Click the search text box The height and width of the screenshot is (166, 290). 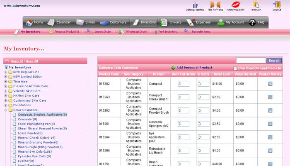(x=251, y=61)
